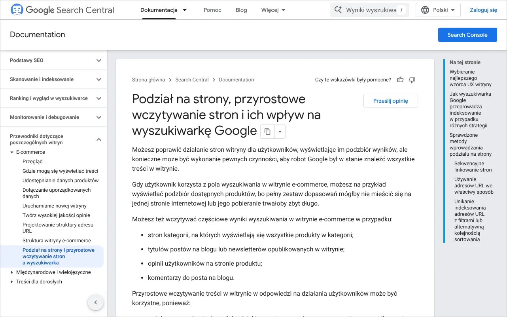This screenshot has height=317, width=507.
Task: Open Twórz wysokiej jakości opinie page
Action: [x=56, y=215]
